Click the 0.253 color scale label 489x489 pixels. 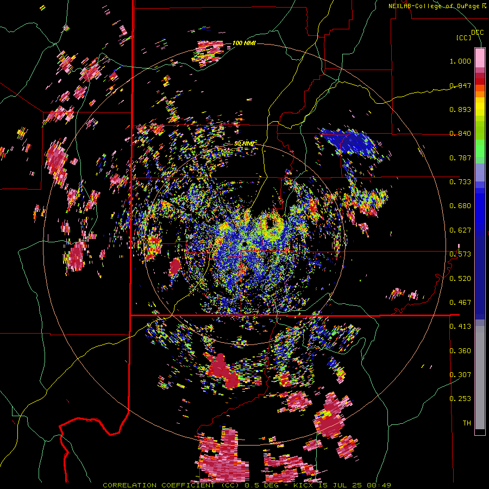tap(460, 399)
